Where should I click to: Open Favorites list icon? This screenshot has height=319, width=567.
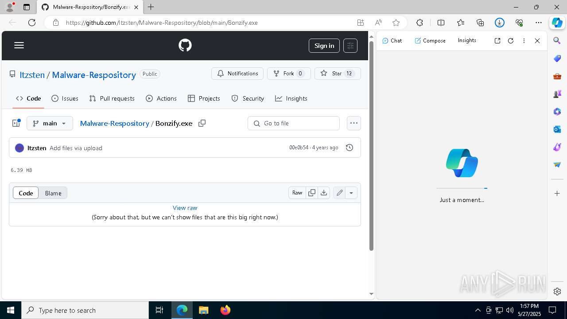[x=461, y=23]
